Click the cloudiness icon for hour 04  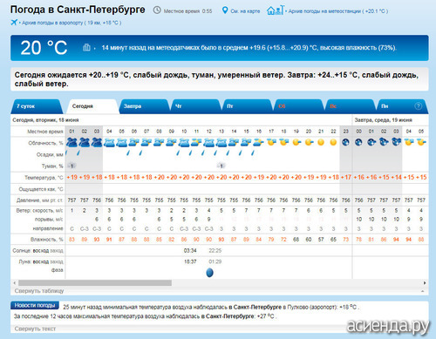(109, 143)
